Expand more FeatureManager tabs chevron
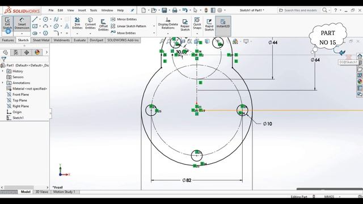Image resolution: width=363 pixels, height=204 pixels. (x=47, y=52)
